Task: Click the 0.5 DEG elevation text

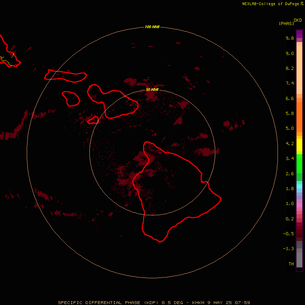Action: (x=172, y=303)
